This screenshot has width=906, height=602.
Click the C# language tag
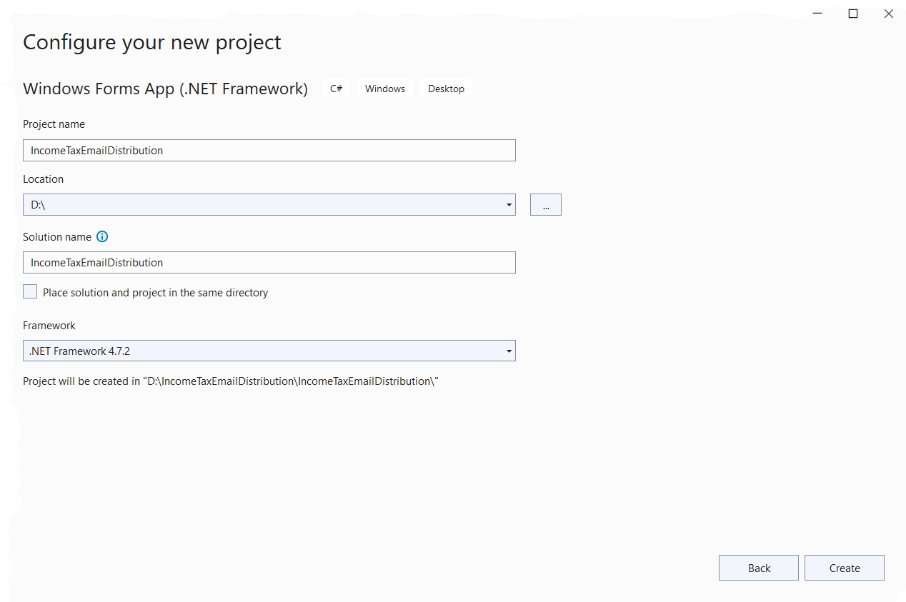pos(336,89)
